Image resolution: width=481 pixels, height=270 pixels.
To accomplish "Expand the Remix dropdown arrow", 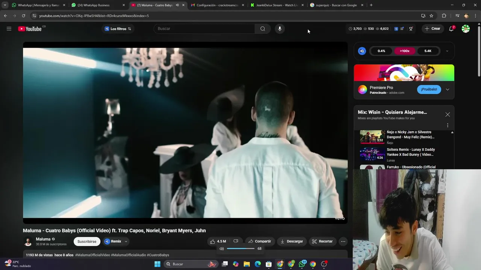I will point(126,241).
